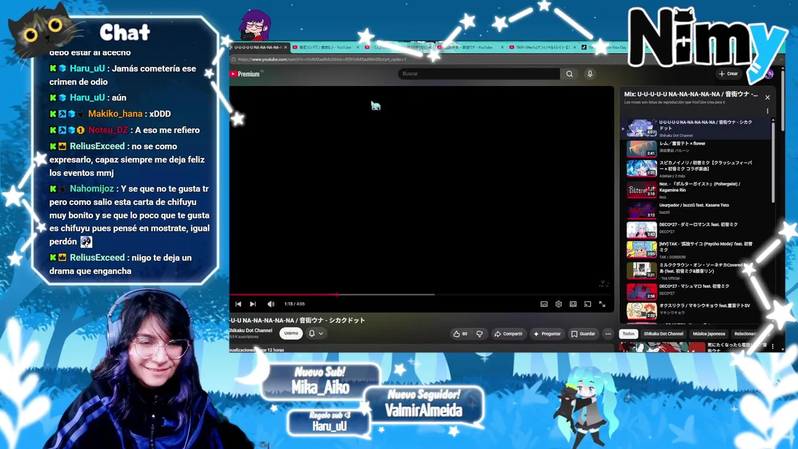The image size is (798, 449).
Task: Open the 鏡音レン YouTube browser tab
Action: click(x=324, y=47)
